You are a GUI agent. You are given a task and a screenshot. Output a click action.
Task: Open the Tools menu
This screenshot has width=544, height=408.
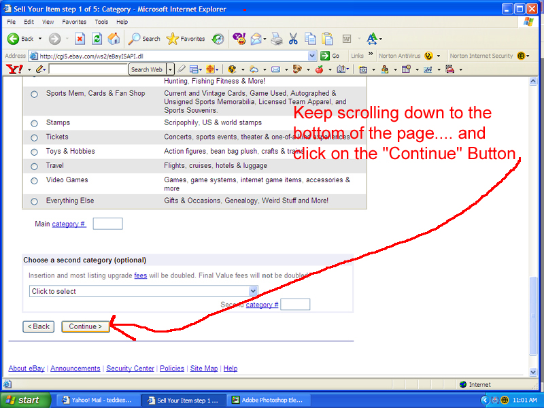(x=101, y=22)
